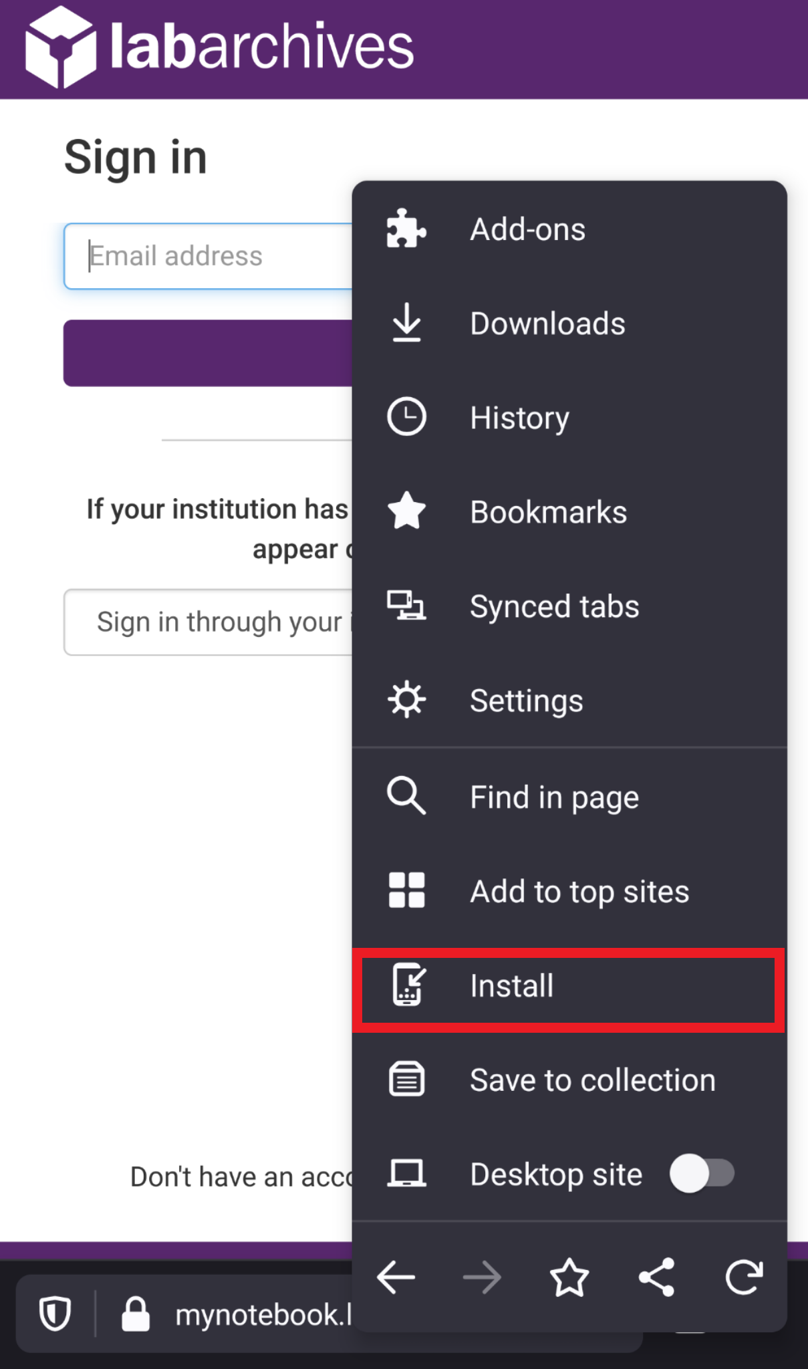Screen dimensions: 808x1369
Task: Tap the Install phone icon
Action: [x=409, y=985]
